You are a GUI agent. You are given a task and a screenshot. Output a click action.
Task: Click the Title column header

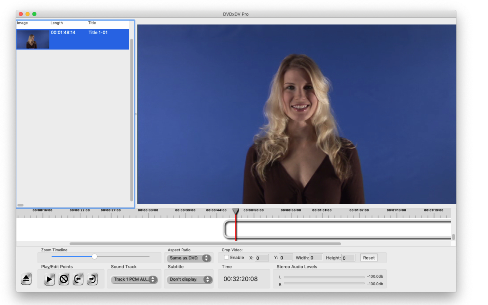(92, 23)
